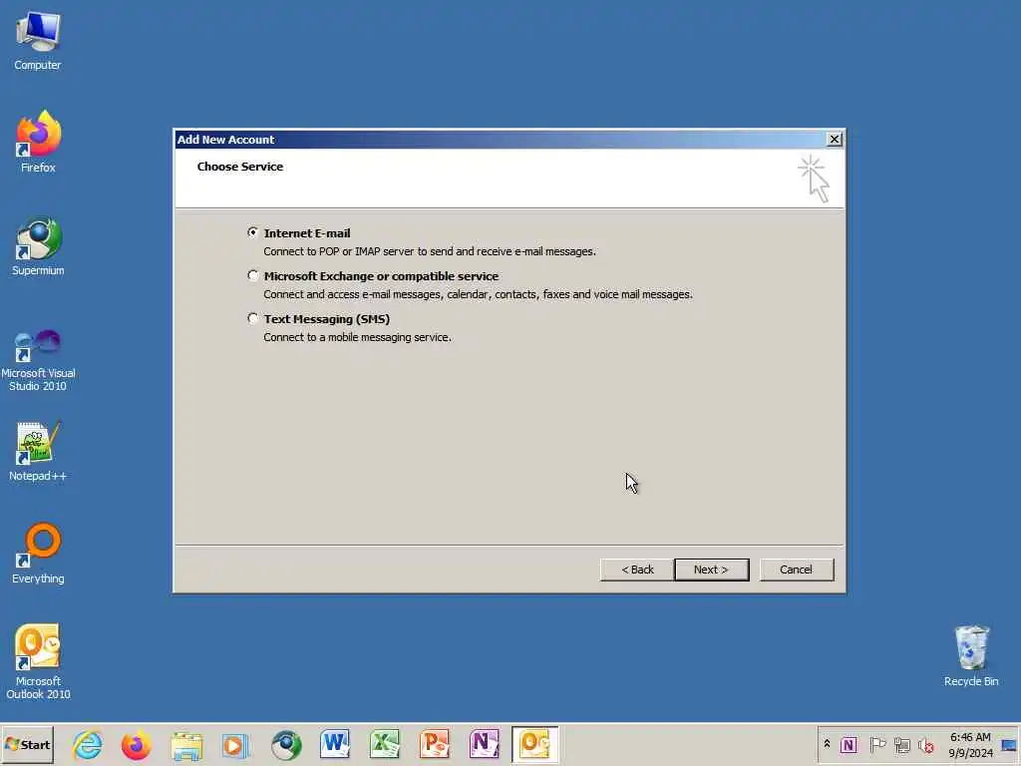Click the 'Connect and access e-mail messages' description
This screenshot has height=766, width=1021.
(x=478, y=294)
